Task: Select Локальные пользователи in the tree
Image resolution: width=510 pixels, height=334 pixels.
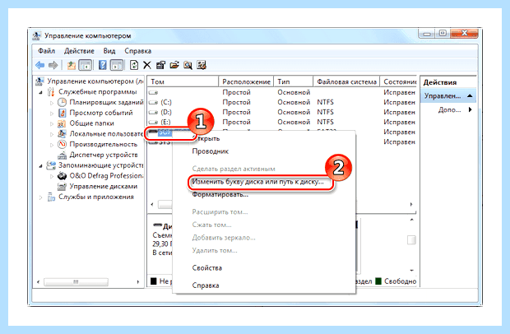Action: [106, 133]
